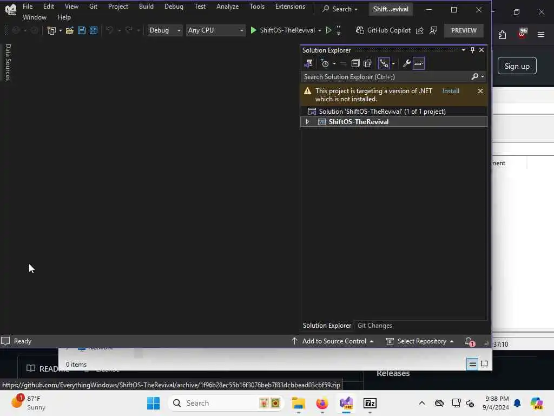Start debugging with the green play icon
This screenshot has width=554, height=416.
coord(253,30)
